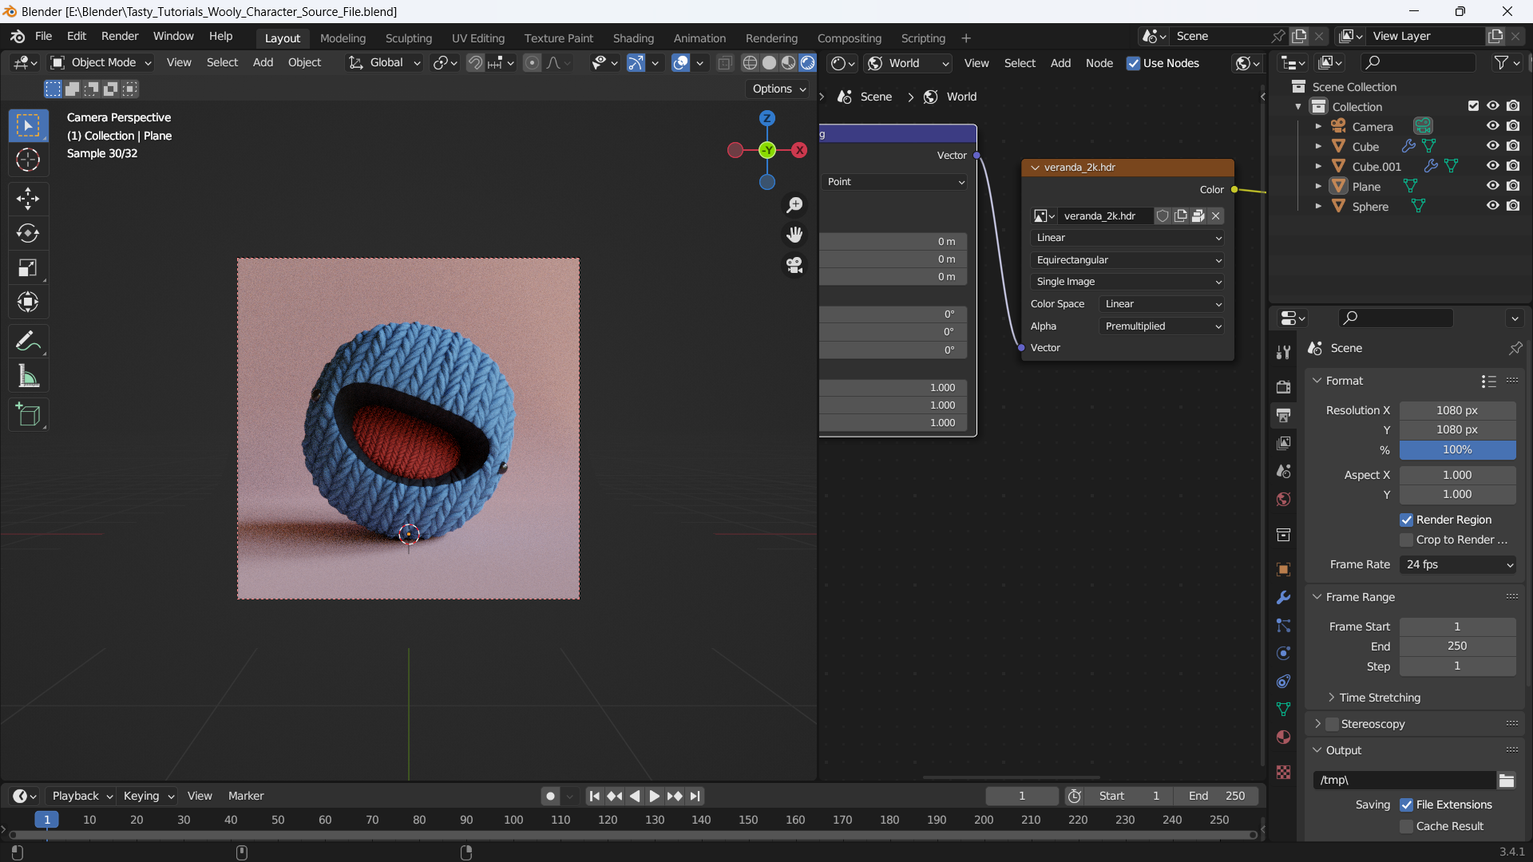Select the Measure tool
Screen dimensions: 1533x862
pyautogui.click(x=28, y=376)
